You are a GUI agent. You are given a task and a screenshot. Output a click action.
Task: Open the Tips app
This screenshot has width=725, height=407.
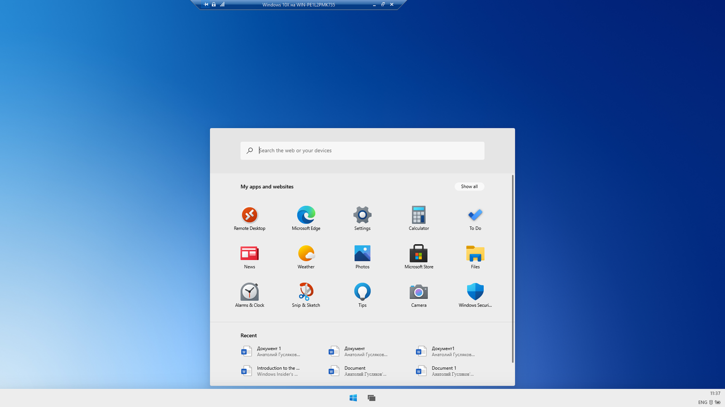point(362,295)
